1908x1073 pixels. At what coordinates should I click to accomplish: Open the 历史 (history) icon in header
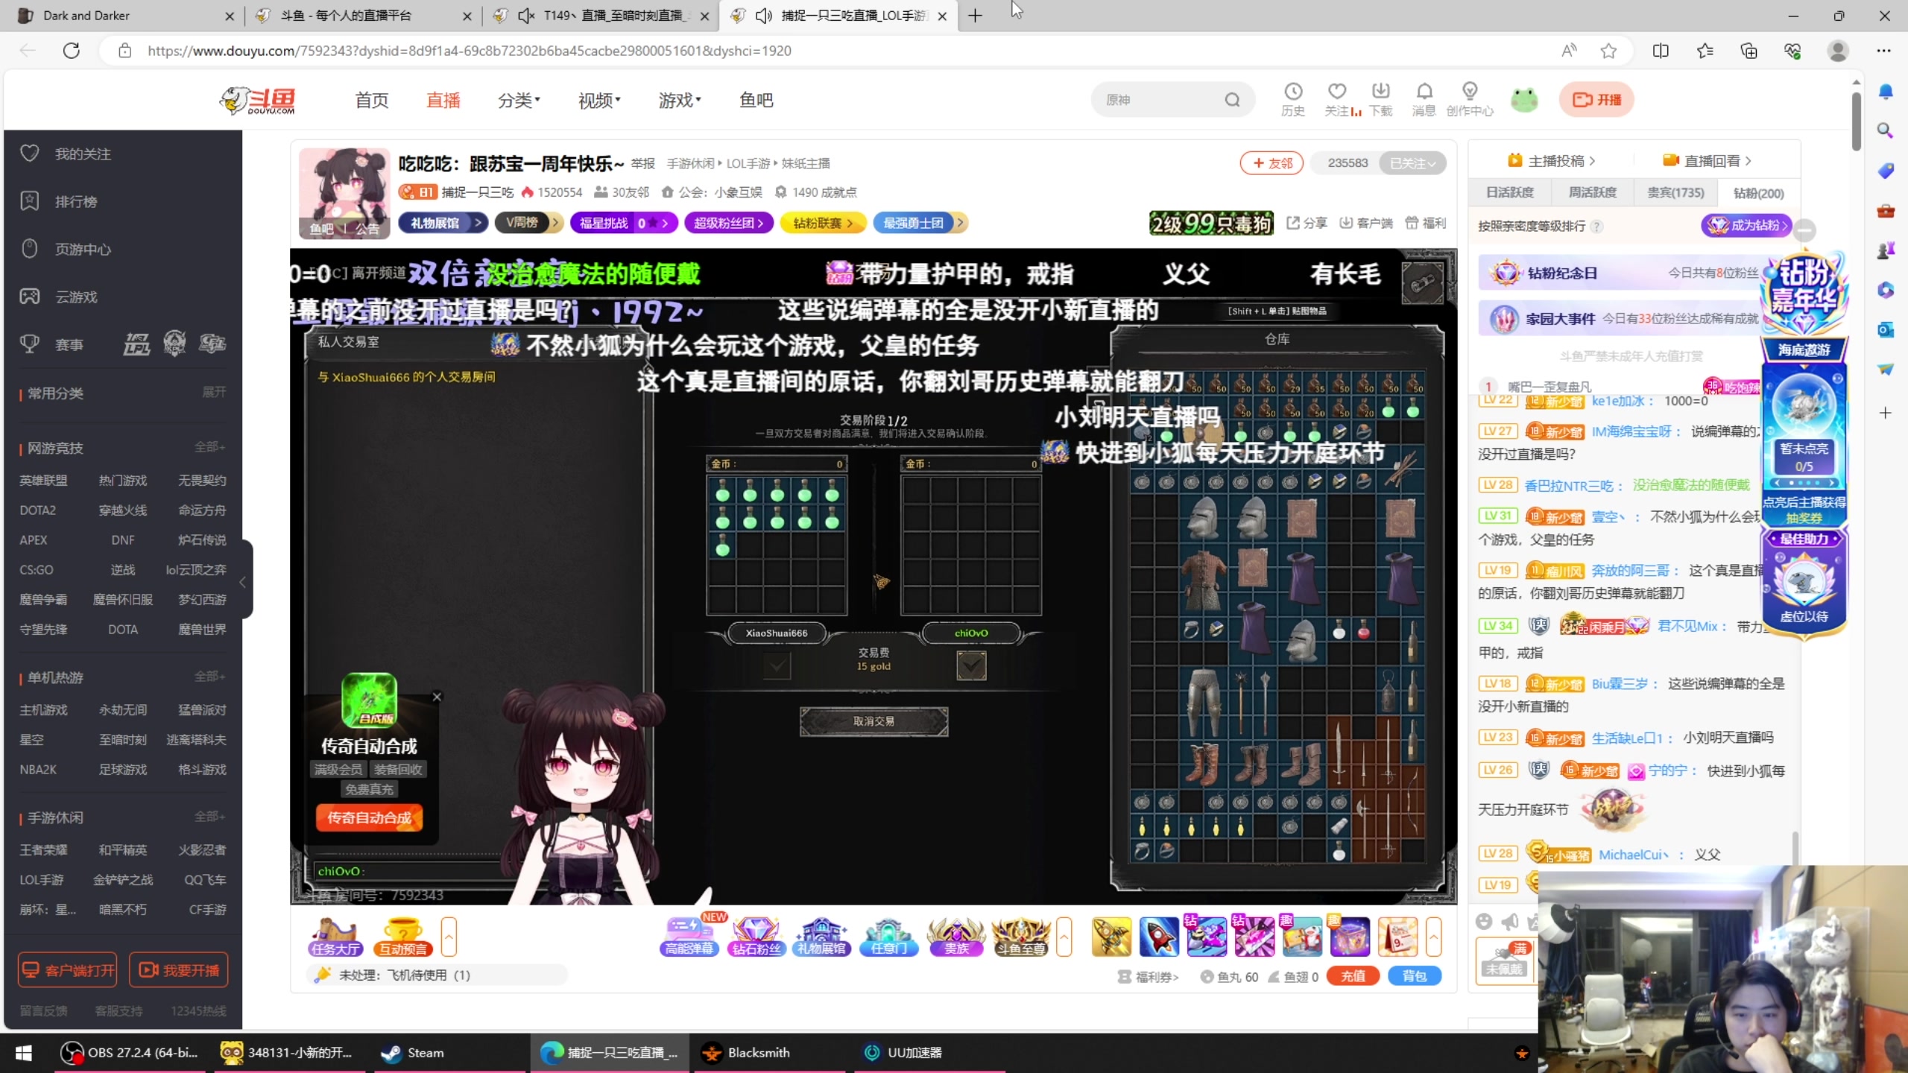(1293, 99)
